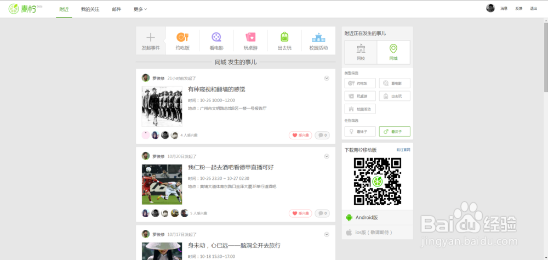Open post title 身未动，心已远——脑洞全开去旅行
The width and height of the screenshot is (548, 260).
(234, 246)
